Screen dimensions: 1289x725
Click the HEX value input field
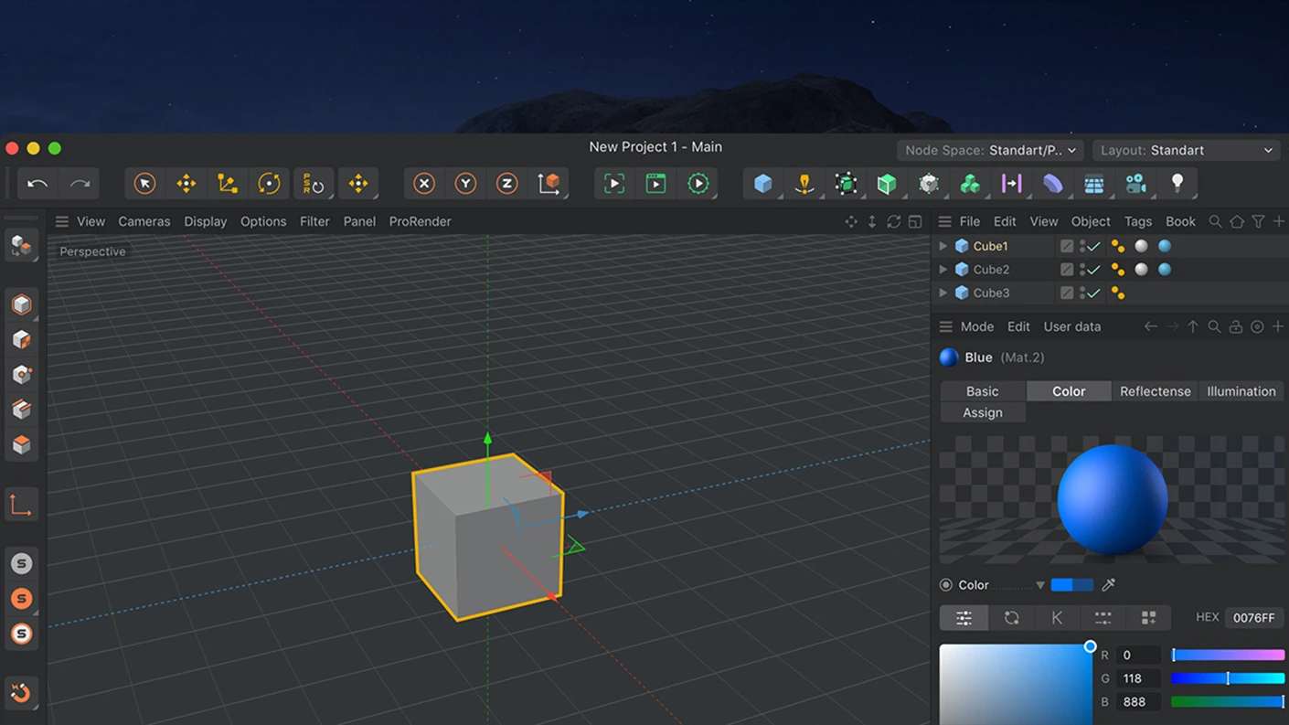1253,618
